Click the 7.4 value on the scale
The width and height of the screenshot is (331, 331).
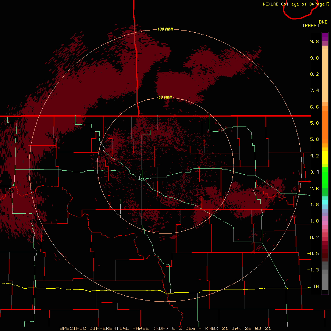tap(314, 90)
